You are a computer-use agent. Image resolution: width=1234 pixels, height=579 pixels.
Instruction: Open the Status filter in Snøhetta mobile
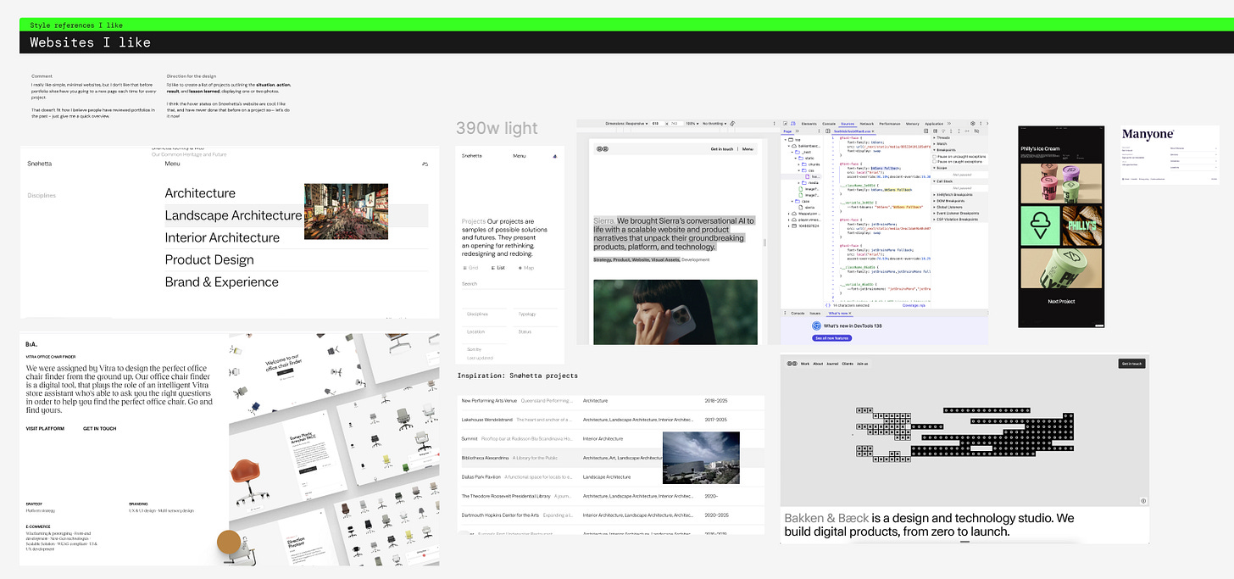(x=536, y=331)
